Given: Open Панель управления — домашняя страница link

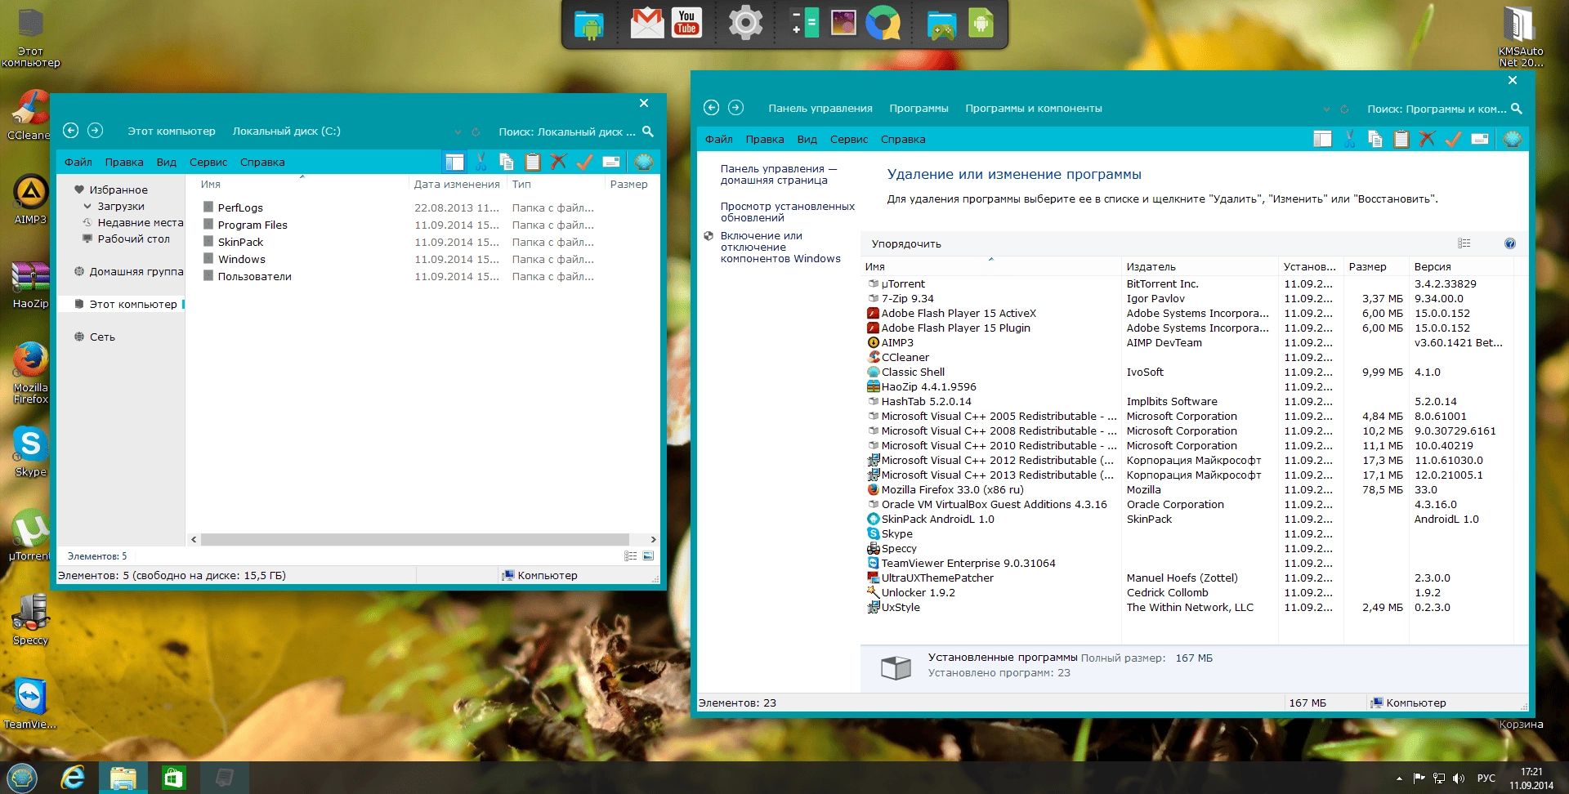Looking at the screenshot, I should [x=779, y=175].
